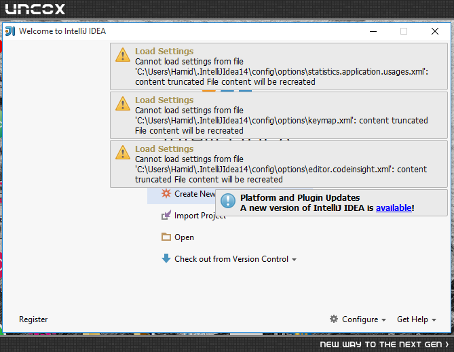Viewport: 454px width, 352px height.
Task: Click the editor.codeinsight.xml notification message
Action: pyautogui.click(x=281, y=169)
